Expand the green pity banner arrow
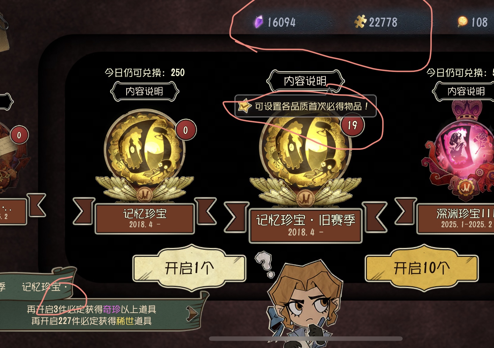Image resolution: width=494 pixels, height=348 pixels. pyautogui.click(x=192, y=314)
